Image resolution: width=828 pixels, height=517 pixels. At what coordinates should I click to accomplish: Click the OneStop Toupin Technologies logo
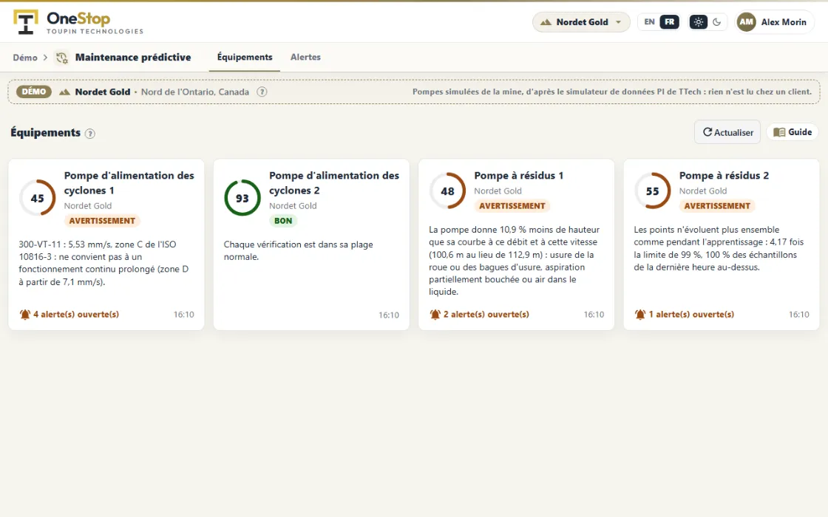78,23
